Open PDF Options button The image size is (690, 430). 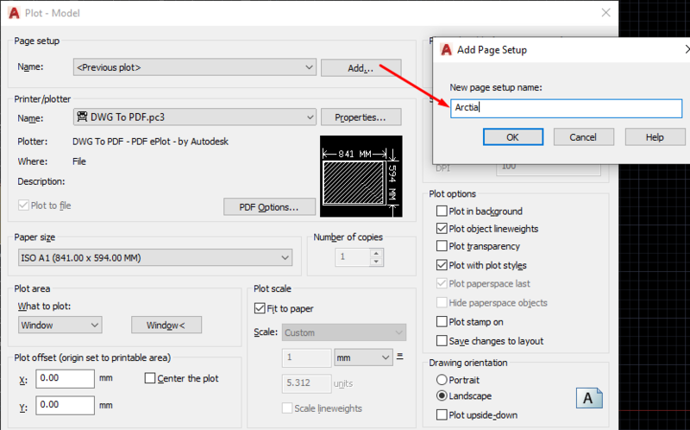point(269,207)
